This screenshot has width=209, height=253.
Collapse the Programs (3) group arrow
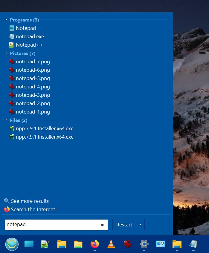pos(6,20)
